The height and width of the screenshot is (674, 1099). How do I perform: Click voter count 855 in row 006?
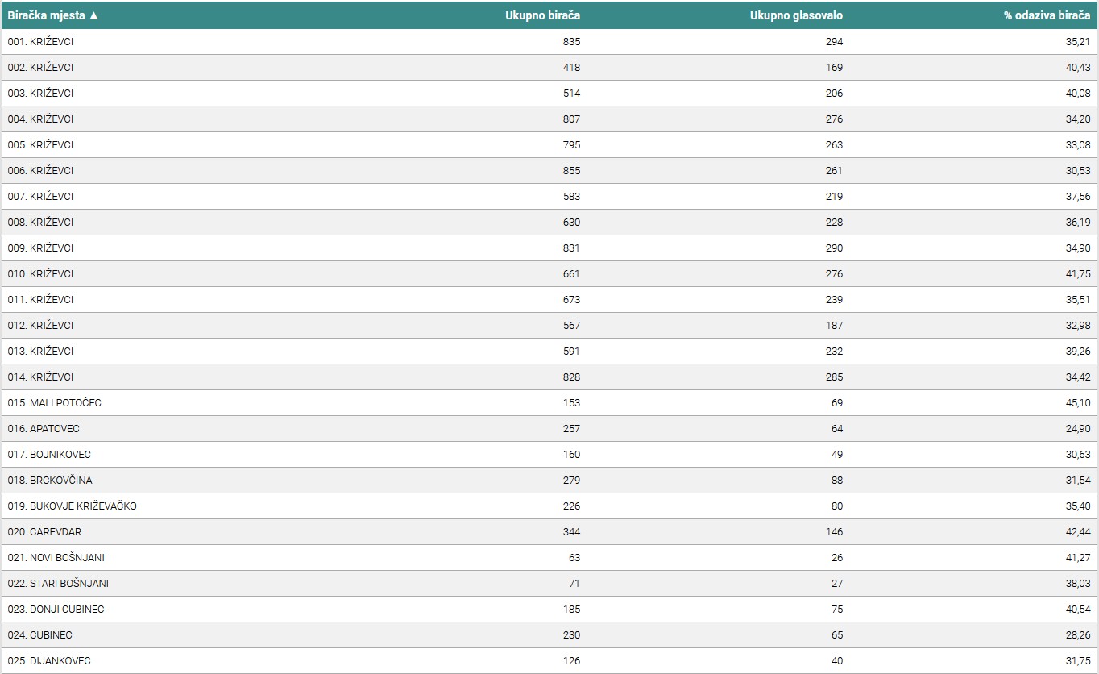pyautogui.click(x=571, y=170)
